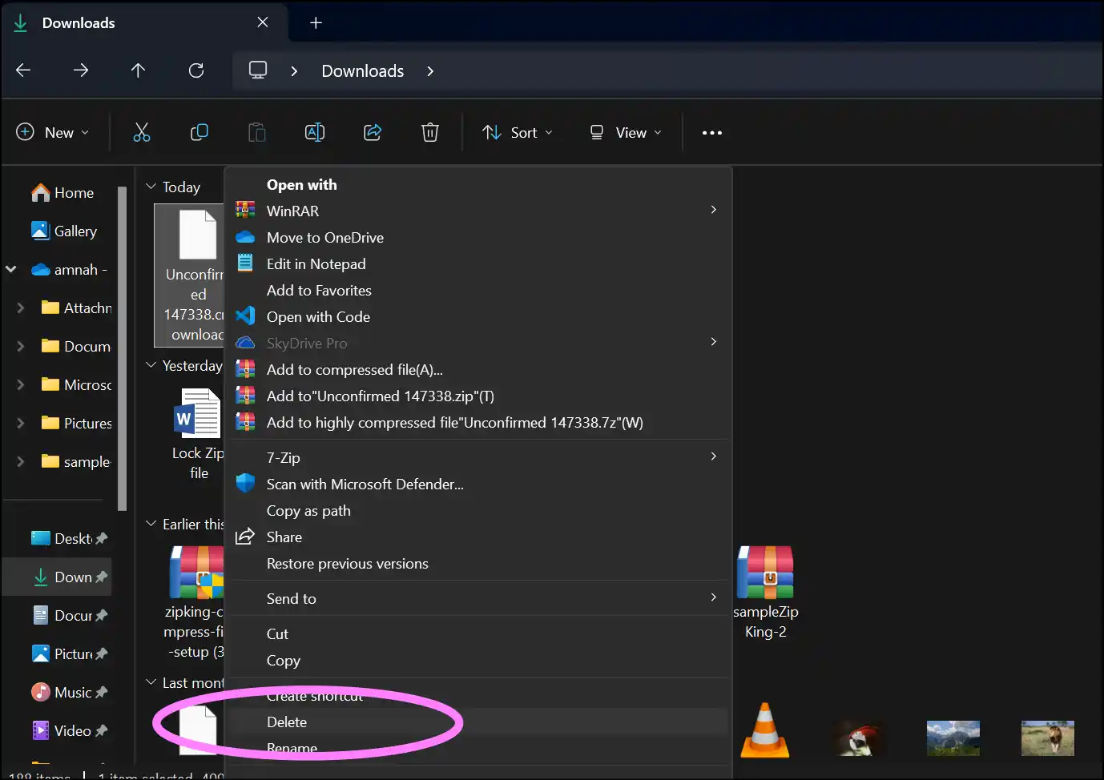This screenshot has width=1104, height=780.
Task: Choose Delete in the context menu
Action: (479, 722)
